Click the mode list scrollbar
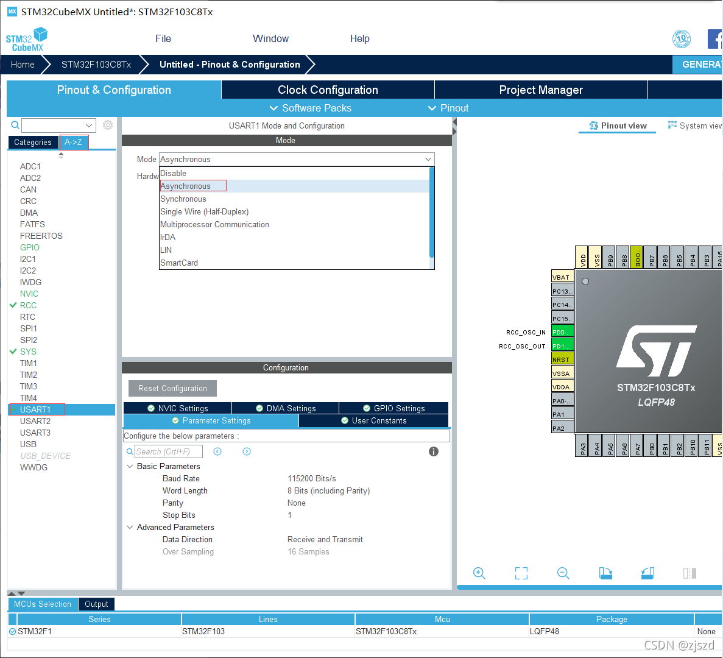Viewport: 723px width, 658px height. (432, 212)
